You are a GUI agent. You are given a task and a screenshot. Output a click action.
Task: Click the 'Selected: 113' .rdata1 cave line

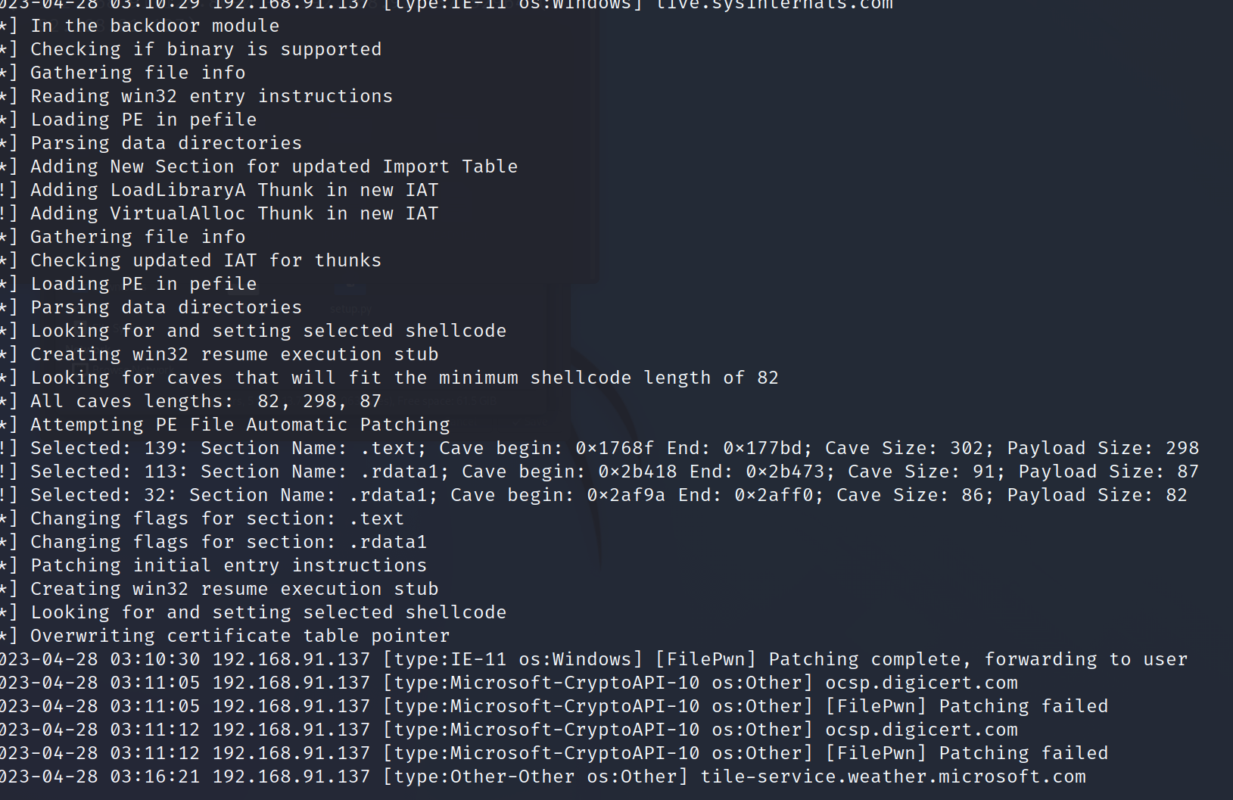[x=599, y=472]
